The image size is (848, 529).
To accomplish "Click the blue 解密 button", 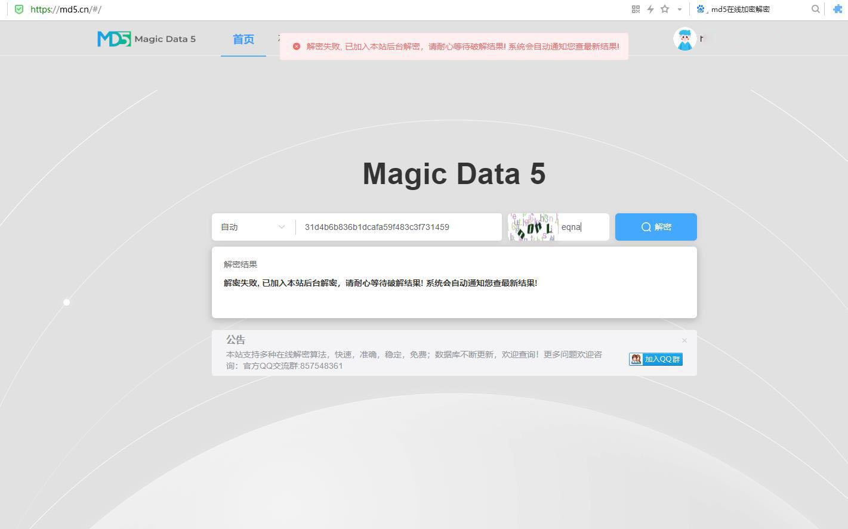I will [x=656, y=227].
